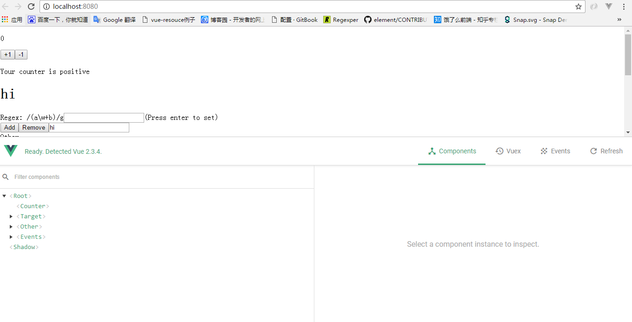Select the Other component in tree

[29, 227]
